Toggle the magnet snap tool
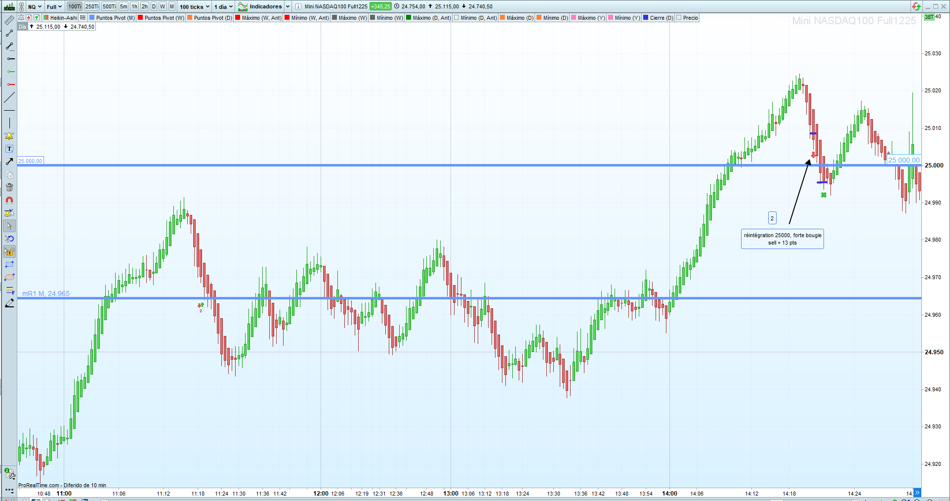 9,200
